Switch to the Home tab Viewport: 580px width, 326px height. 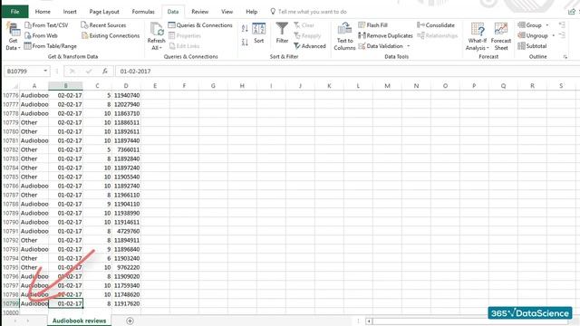[x=43, y=12]
